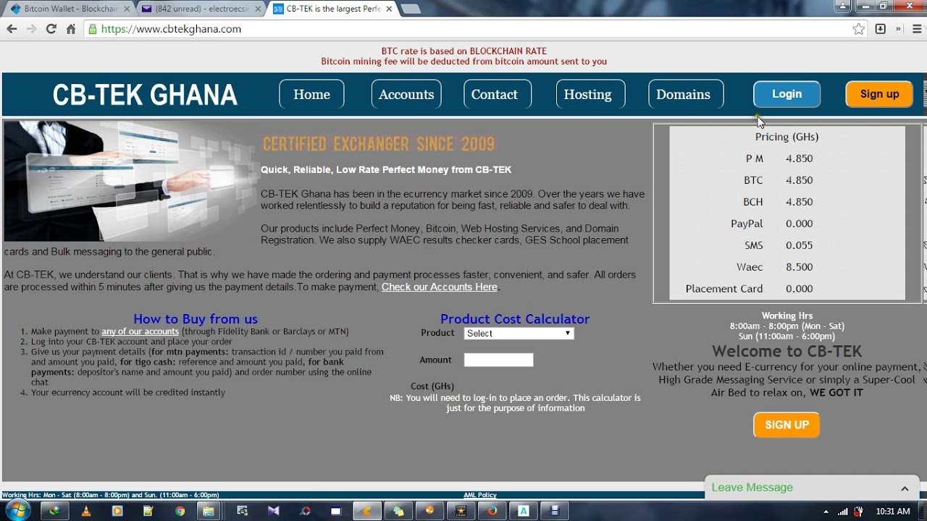Image resolution: width=927 pixels, height=521 pixels.
Task: Open Chrome from the taskbar
Action: coord(180,511)
